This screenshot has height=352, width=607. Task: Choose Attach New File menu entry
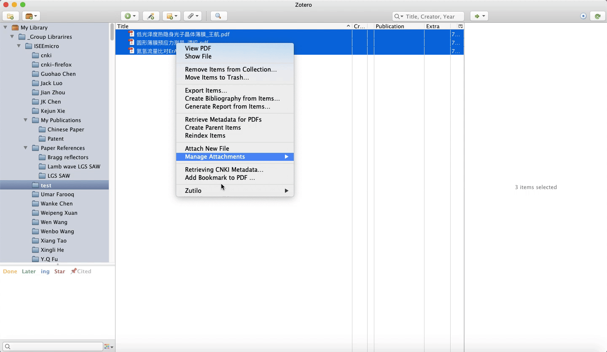pyautogui.click(x=235, y=149)
